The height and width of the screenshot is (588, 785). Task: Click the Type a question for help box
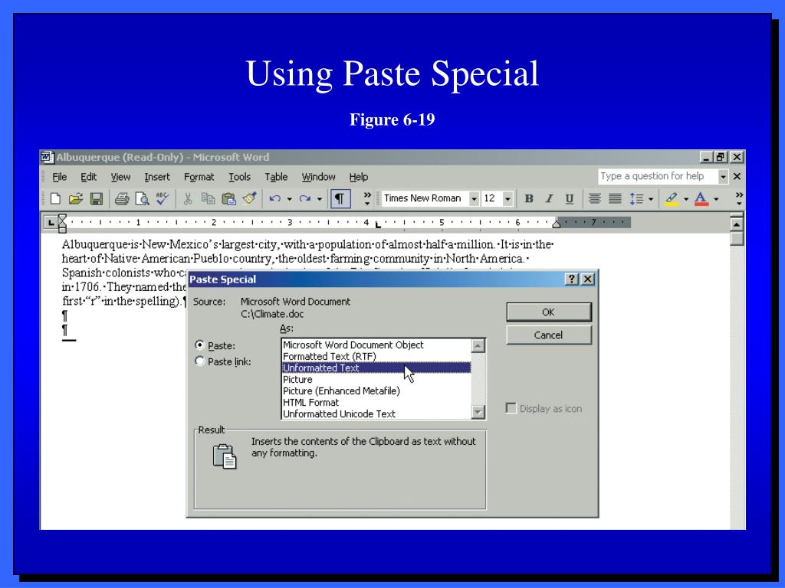pos(658,177)
